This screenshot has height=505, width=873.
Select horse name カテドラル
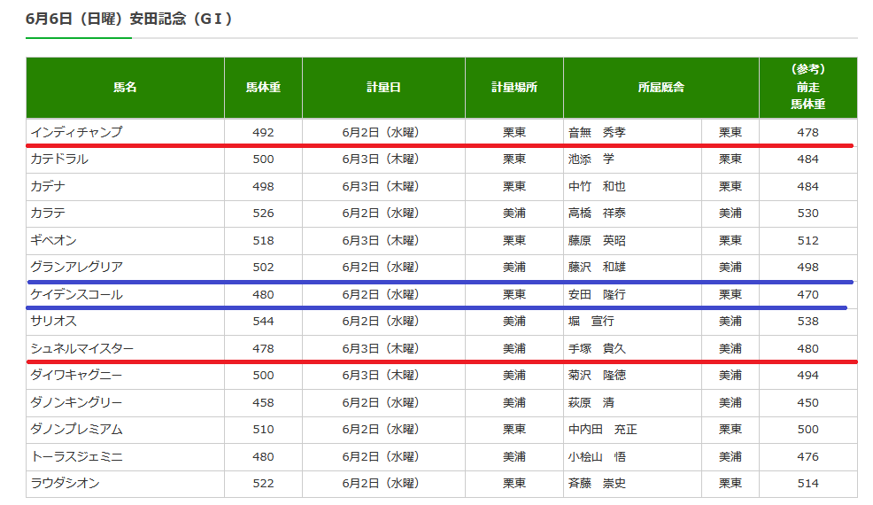point(59,159)
